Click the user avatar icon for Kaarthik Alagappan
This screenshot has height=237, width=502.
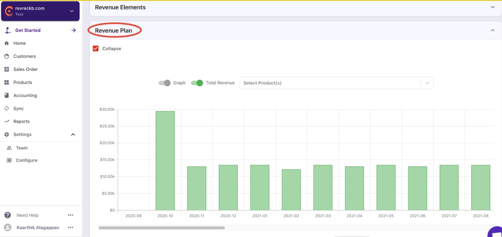click(x=7, y=227)
